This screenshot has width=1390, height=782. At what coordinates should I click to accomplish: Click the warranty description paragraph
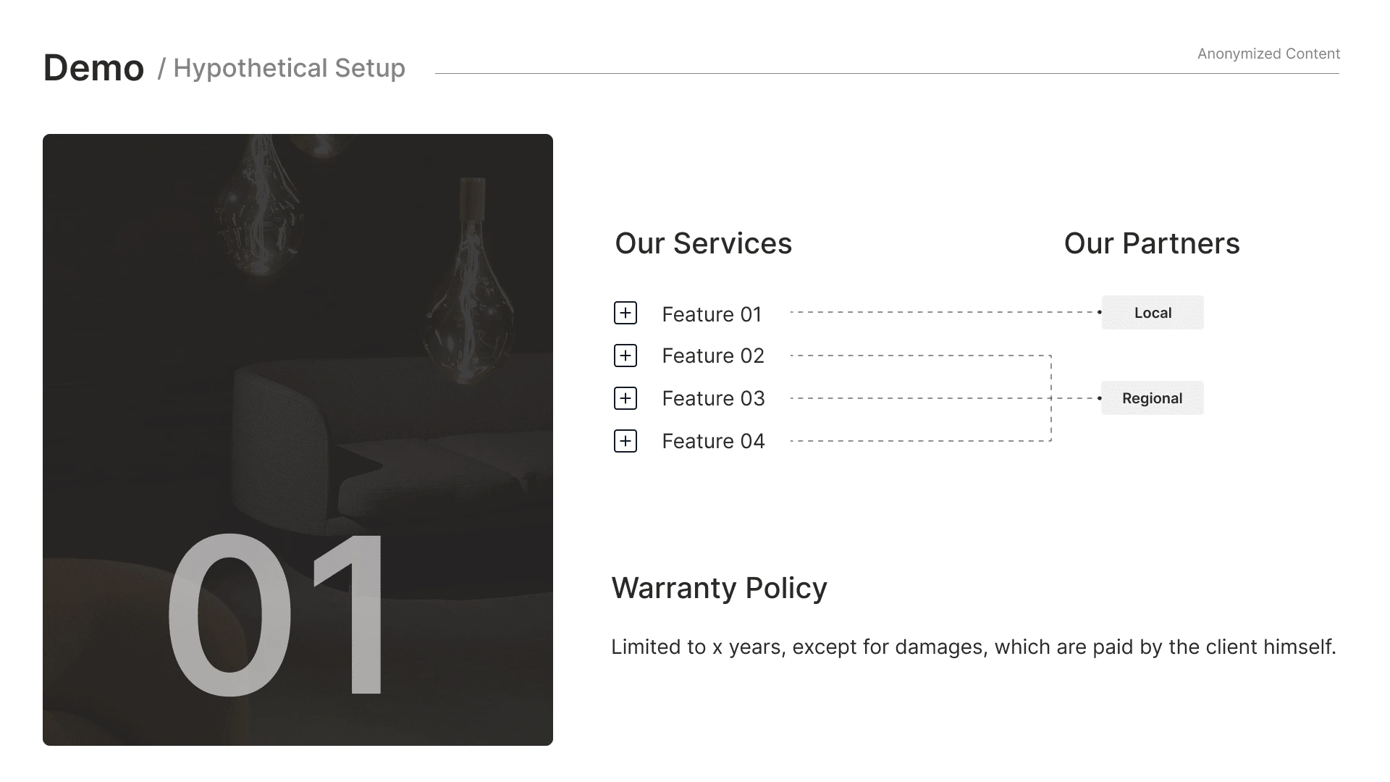(x=973, y=647)
